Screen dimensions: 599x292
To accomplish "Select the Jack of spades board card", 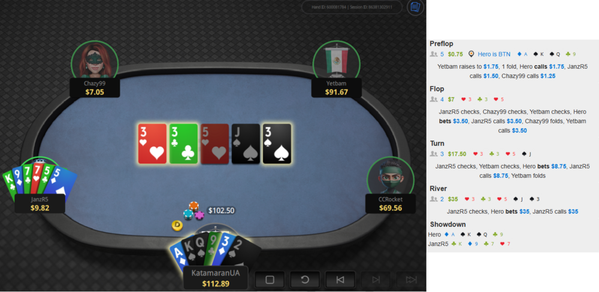I will [246, 144].
